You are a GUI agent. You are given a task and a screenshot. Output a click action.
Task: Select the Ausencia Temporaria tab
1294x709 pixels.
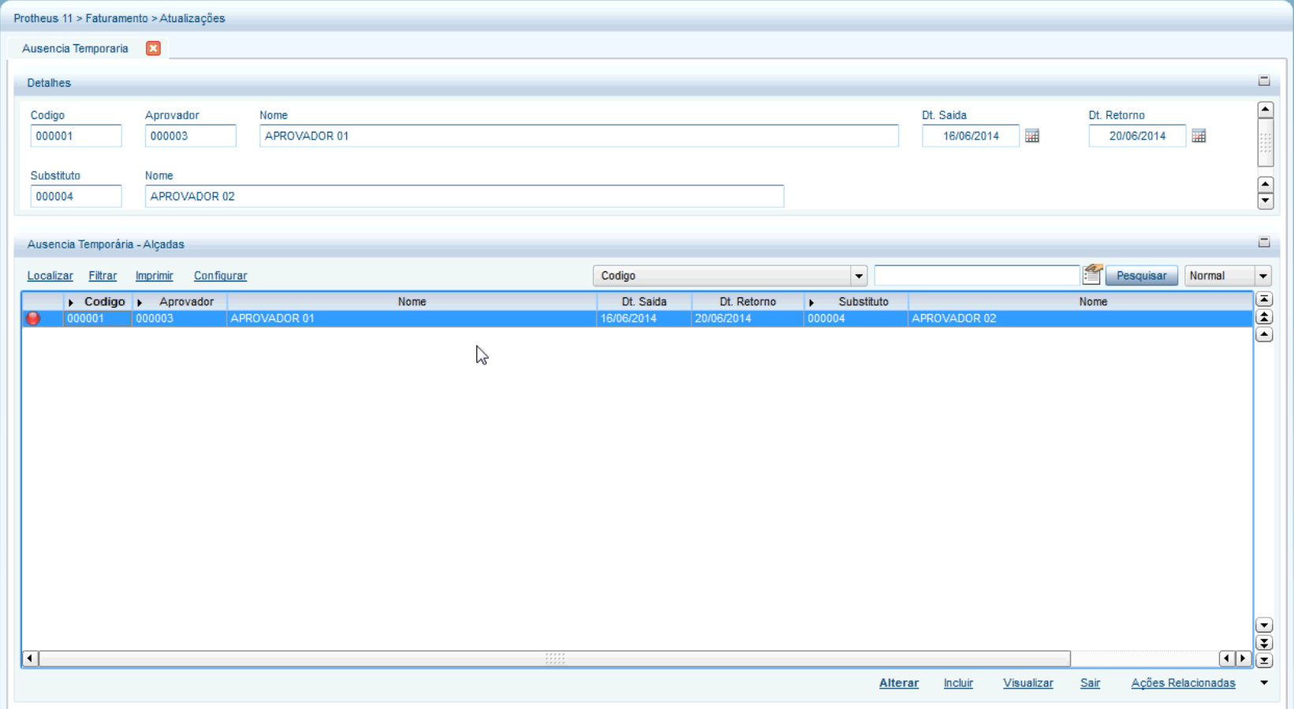coord(75,49)
